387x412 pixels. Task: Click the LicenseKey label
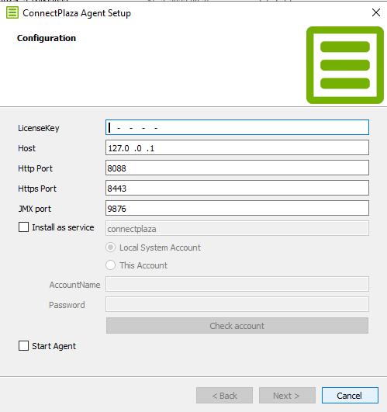click(x=39, y=128)
